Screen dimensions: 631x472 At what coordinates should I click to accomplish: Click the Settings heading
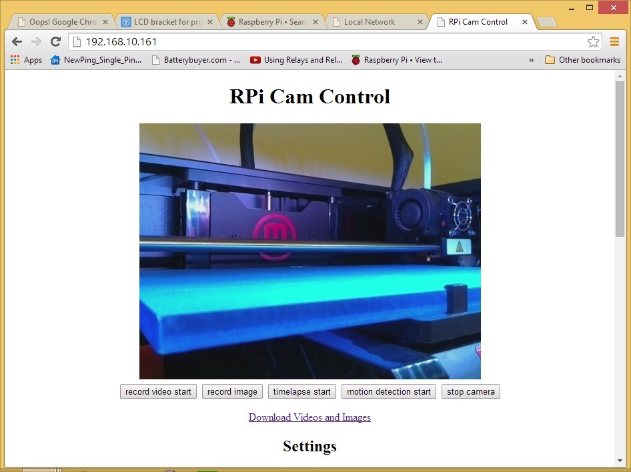click(x=309, y=446)
